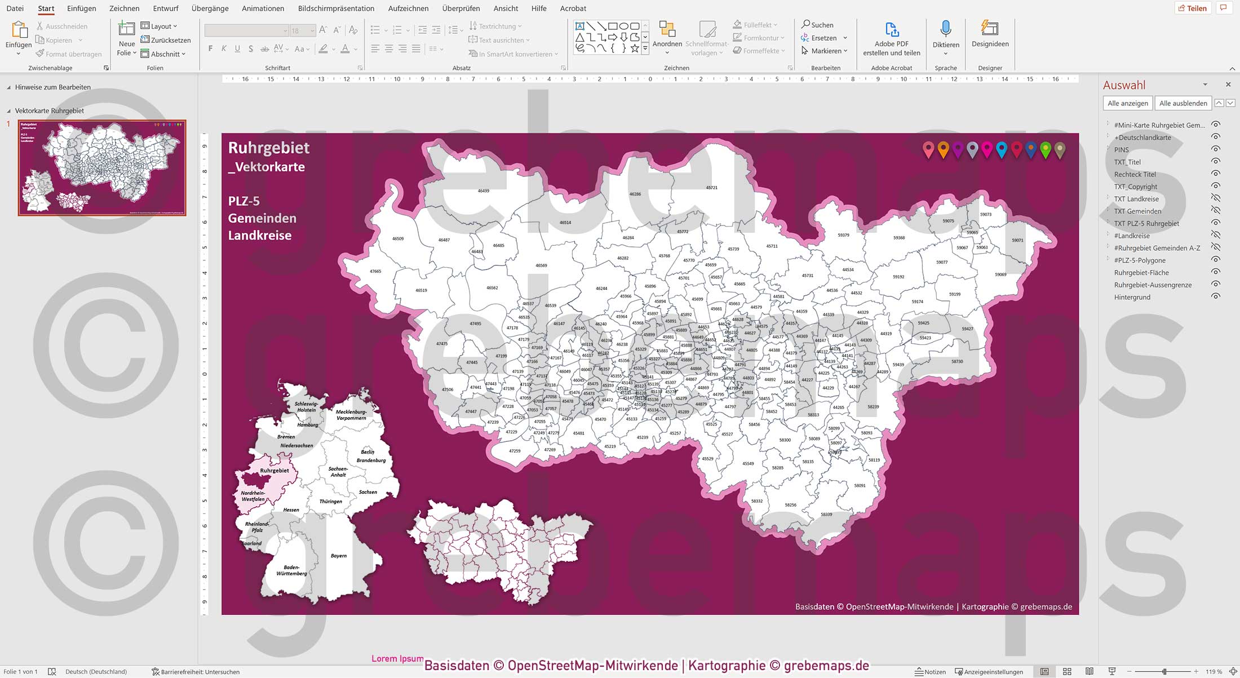1240x678 pixels.
Task: Open the Überprüfen ribbon tab
Action: (461, 8)
